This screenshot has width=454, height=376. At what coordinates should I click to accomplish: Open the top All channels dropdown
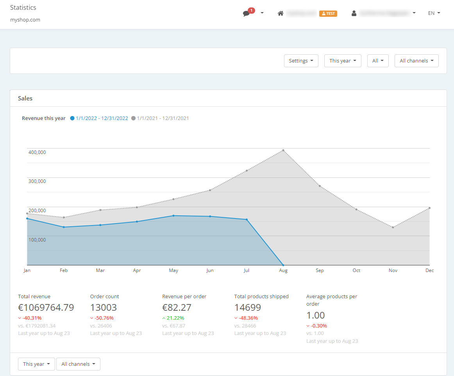point(416,61)
